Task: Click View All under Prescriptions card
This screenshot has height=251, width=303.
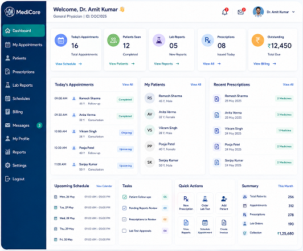Action: [212, 64]
